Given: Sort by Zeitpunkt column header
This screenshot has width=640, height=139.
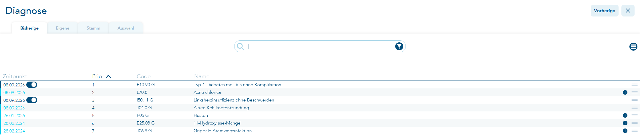Looking at the screenshot, I should [15, 76].
